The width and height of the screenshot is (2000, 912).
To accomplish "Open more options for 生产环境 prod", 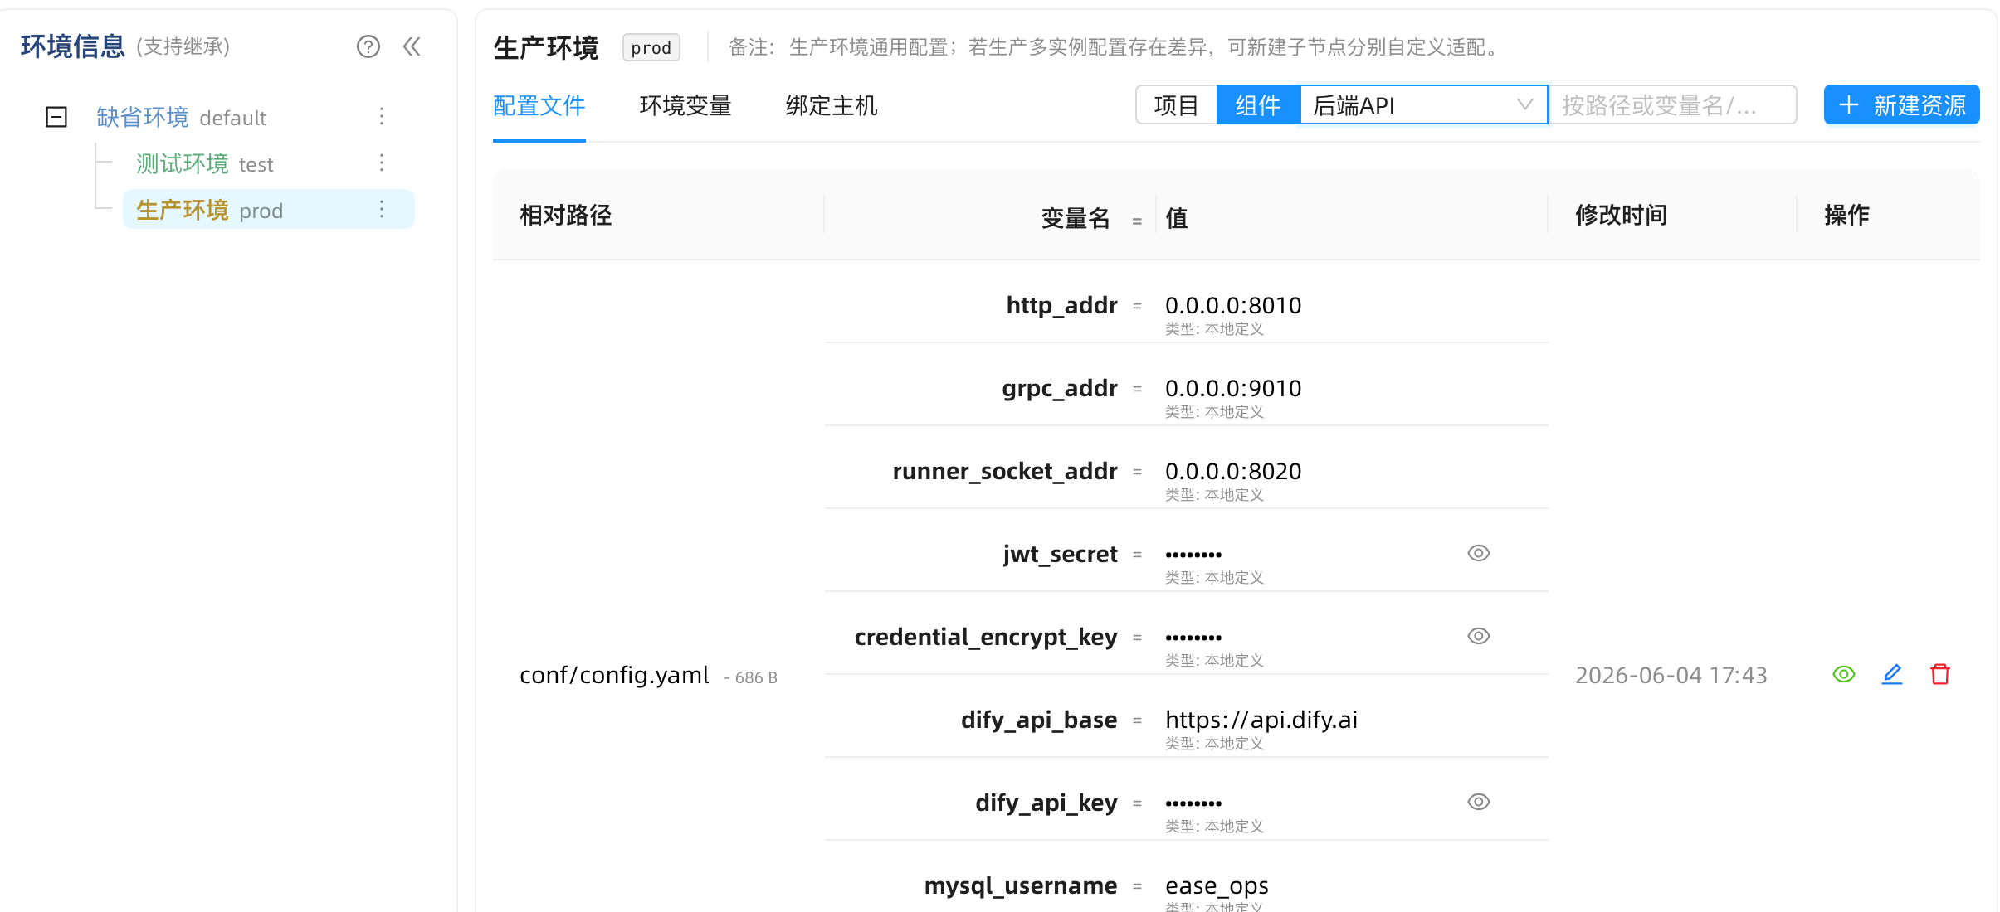I will coord(382,209).
